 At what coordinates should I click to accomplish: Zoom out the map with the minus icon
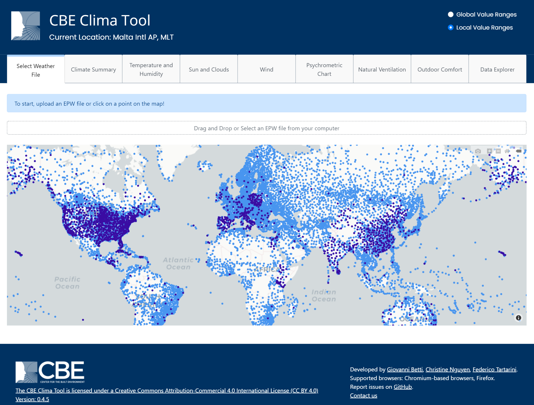[x=498, y=151]
